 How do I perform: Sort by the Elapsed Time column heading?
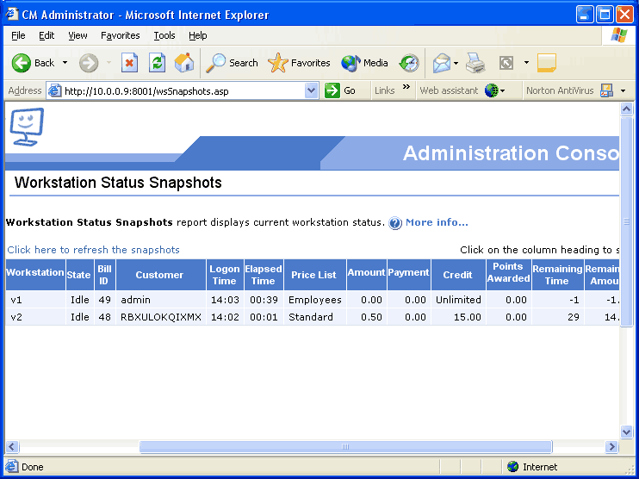coord(264,275)
